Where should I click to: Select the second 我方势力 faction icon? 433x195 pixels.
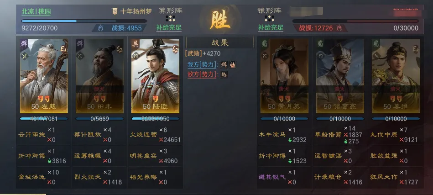233,65
